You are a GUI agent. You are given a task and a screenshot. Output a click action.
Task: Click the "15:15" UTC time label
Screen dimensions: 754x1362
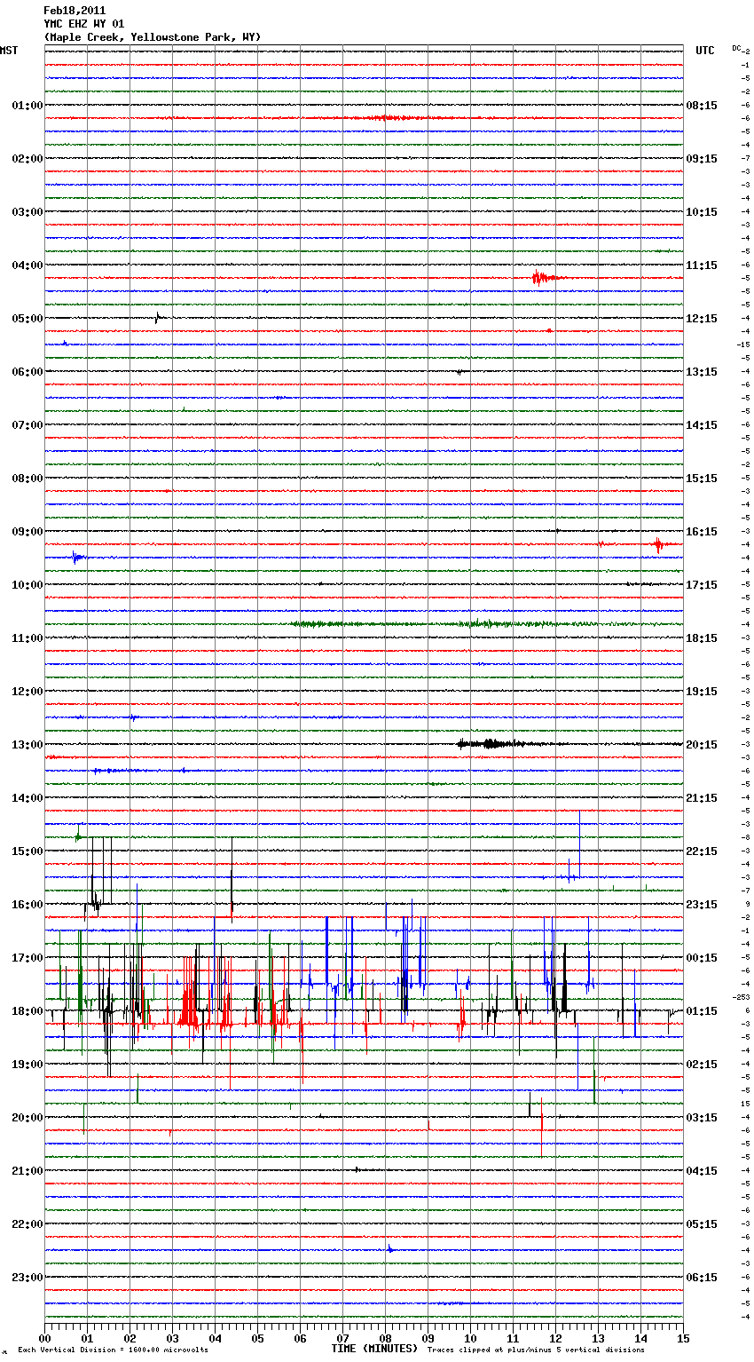coord(702,479)
